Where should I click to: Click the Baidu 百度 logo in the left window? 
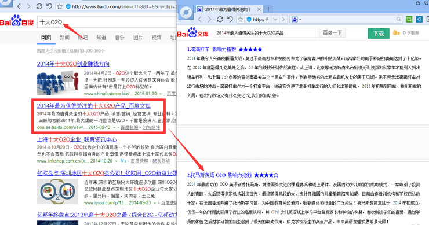coord(17,21)
